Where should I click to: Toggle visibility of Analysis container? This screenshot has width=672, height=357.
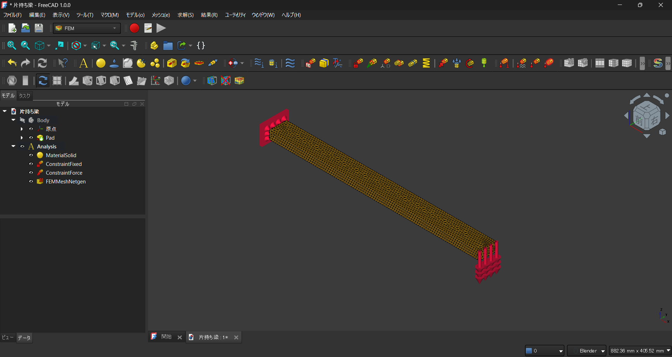22,147
